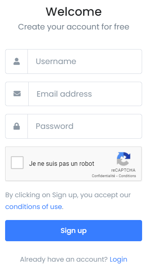The image size is (148, 275).
Task: Click the padlock icon beside Password
Action: point(16,126)
